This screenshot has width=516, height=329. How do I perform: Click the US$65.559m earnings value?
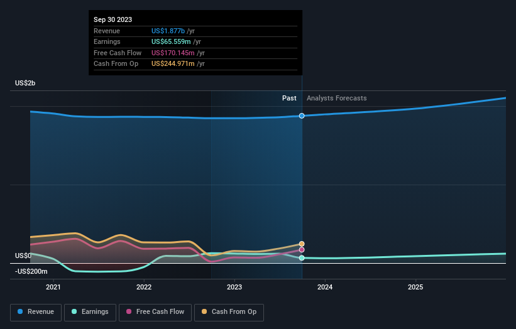tap(171, 41)
